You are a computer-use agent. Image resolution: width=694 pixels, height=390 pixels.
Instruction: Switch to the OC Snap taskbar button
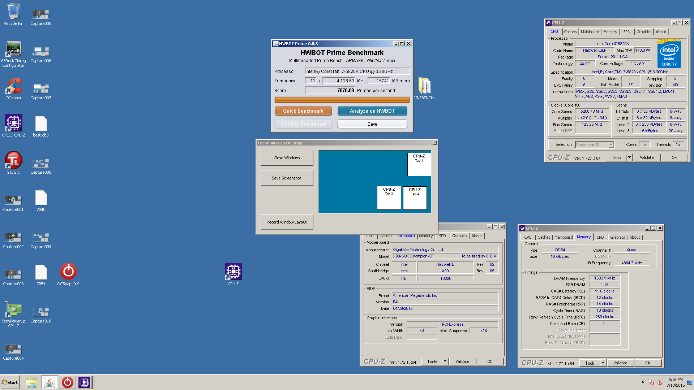[x=67, y=382]
